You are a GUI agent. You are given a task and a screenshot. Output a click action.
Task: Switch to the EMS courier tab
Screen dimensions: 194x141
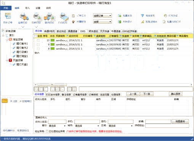[83, 31]
